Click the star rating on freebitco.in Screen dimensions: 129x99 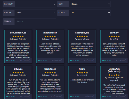50,73
